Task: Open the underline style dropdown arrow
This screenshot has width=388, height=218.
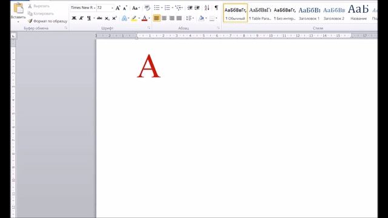Action: click(94, 18)
